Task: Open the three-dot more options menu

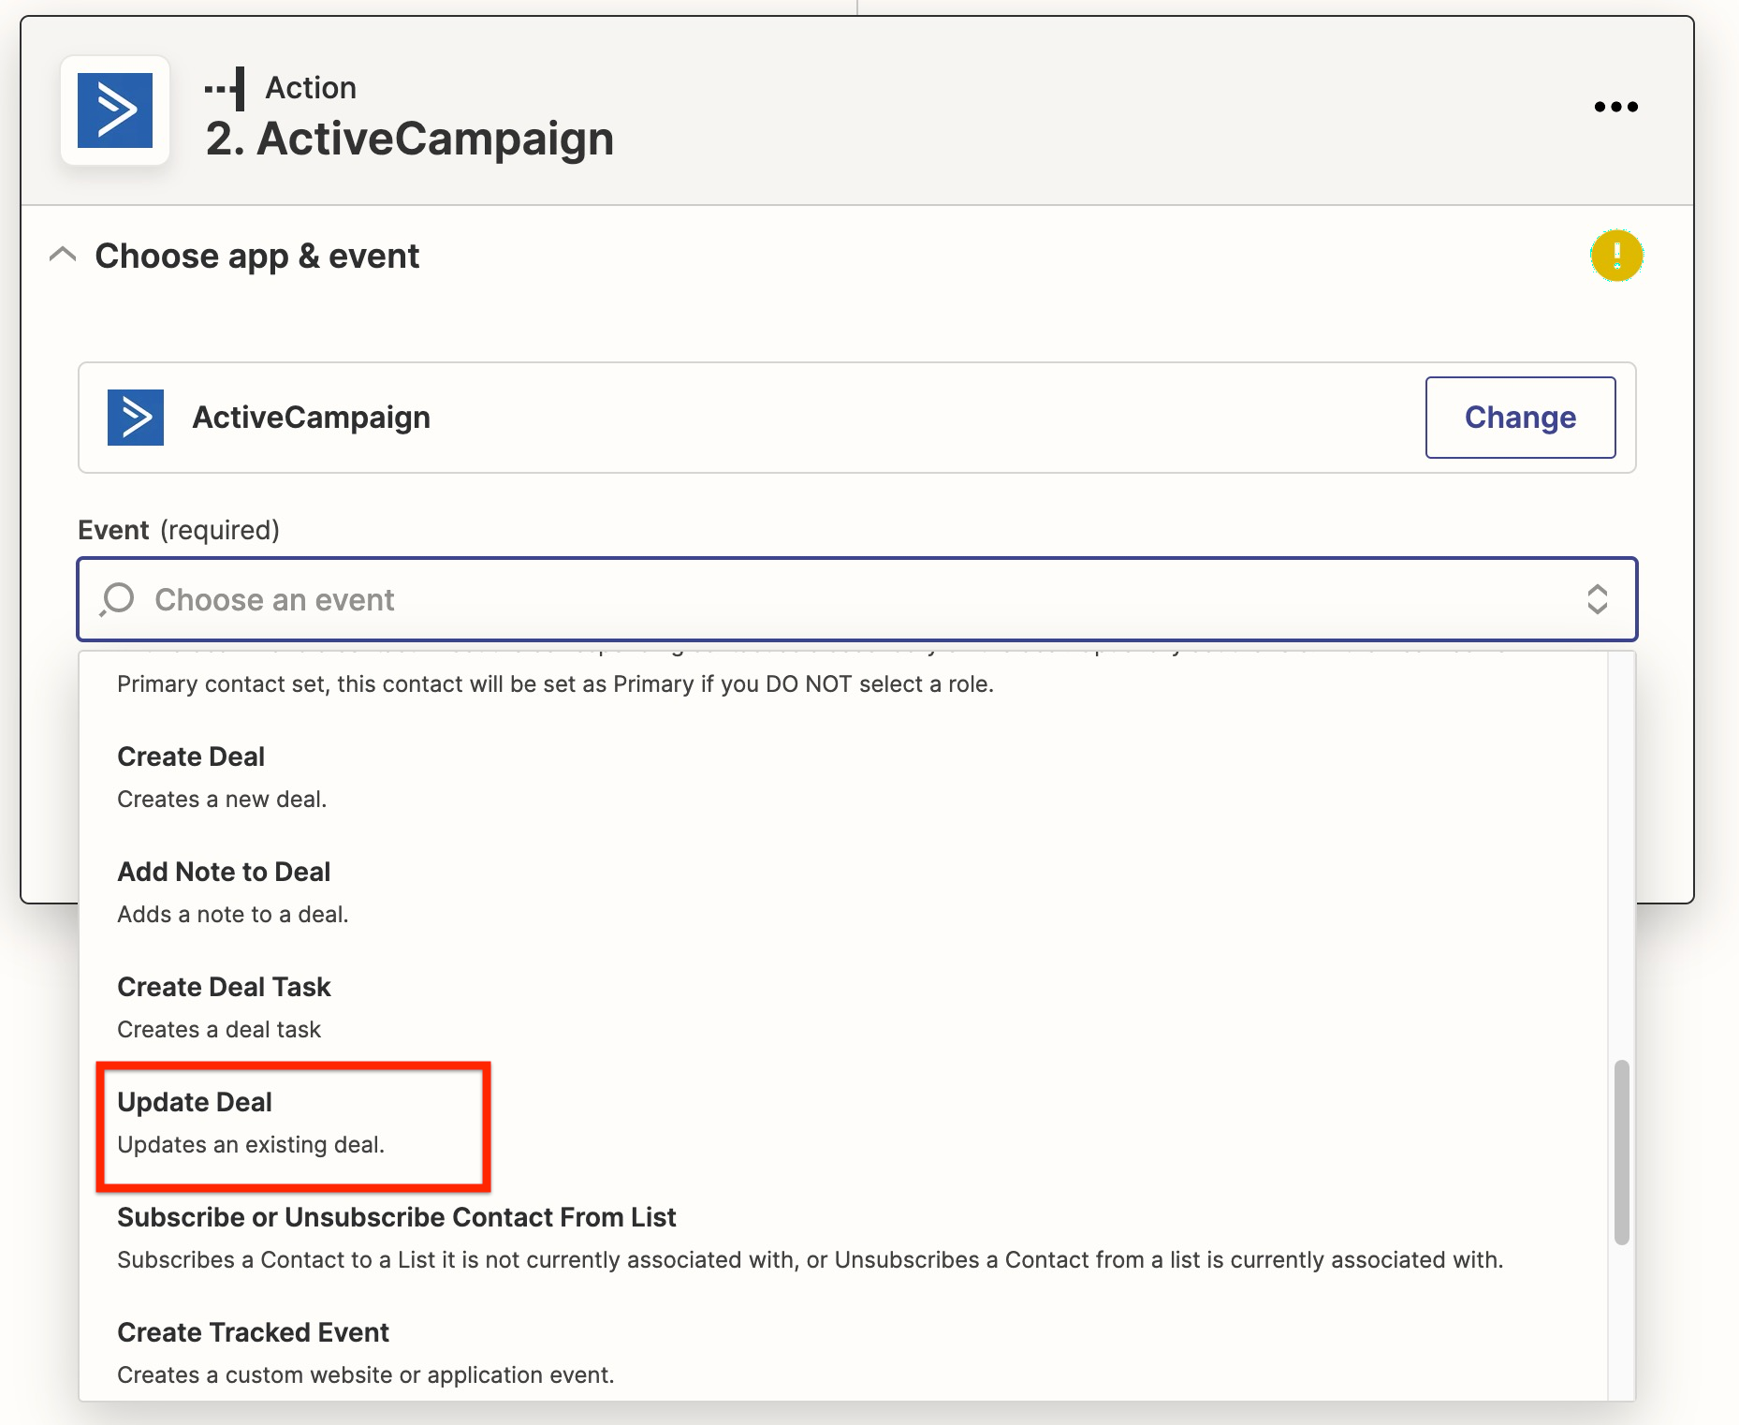Action: 1616,107
